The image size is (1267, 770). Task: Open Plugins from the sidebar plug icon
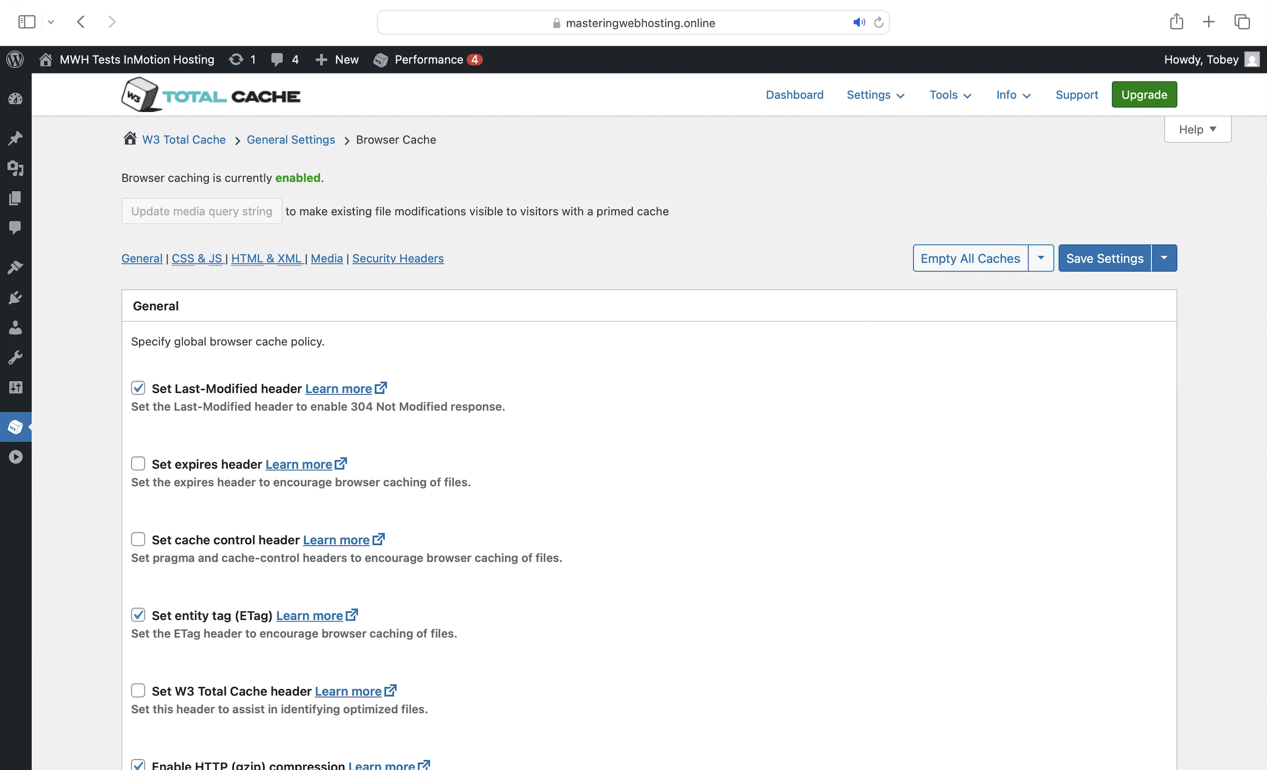[15, 298]
